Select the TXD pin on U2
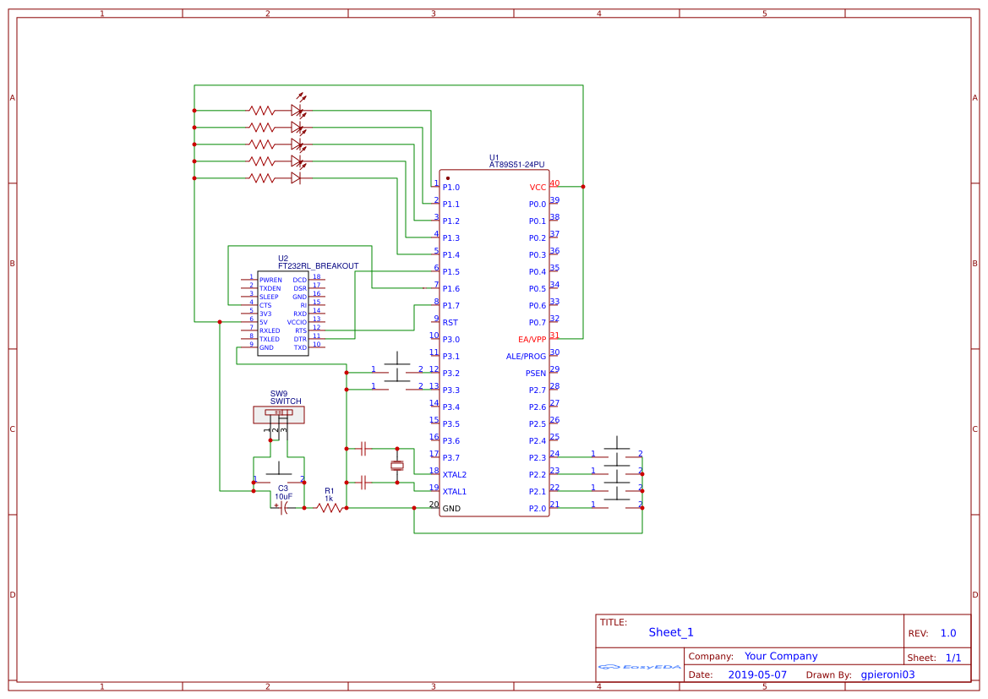The height and width of the screenshot is (699, 988). [300, 347]
